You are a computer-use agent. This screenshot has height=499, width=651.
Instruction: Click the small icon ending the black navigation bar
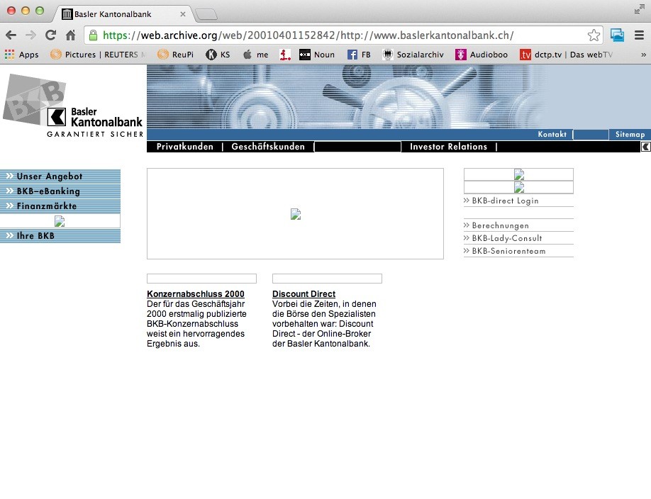click(x=645, y=147)
